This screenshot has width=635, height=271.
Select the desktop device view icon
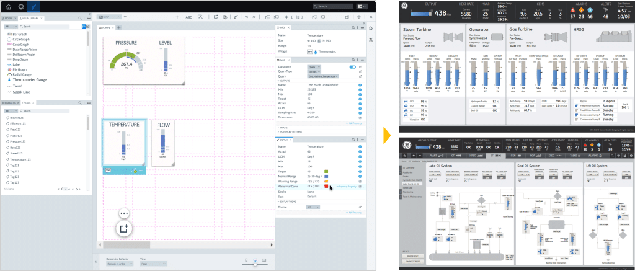pos(264,259)
